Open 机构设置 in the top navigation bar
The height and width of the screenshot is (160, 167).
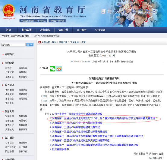27,30
